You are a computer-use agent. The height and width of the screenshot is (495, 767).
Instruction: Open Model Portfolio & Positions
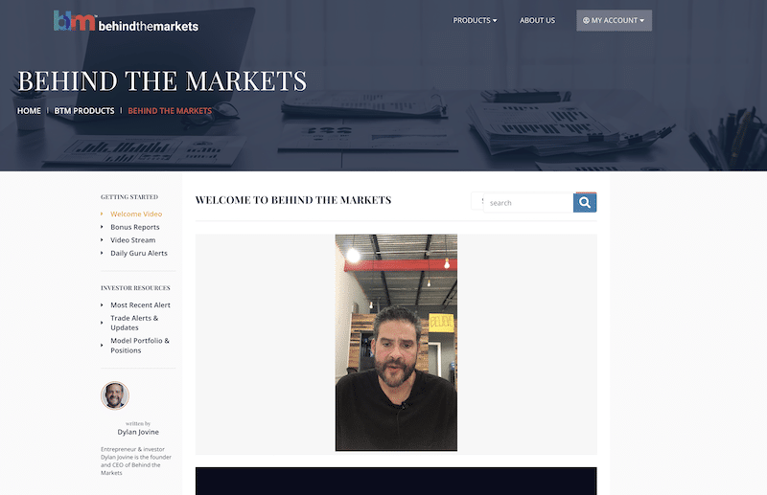point(140,346)
